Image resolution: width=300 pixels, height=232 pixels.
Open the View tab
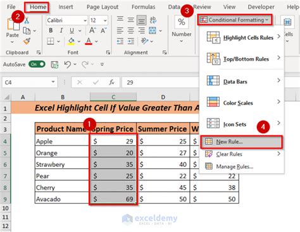click(x=229, y=7)
